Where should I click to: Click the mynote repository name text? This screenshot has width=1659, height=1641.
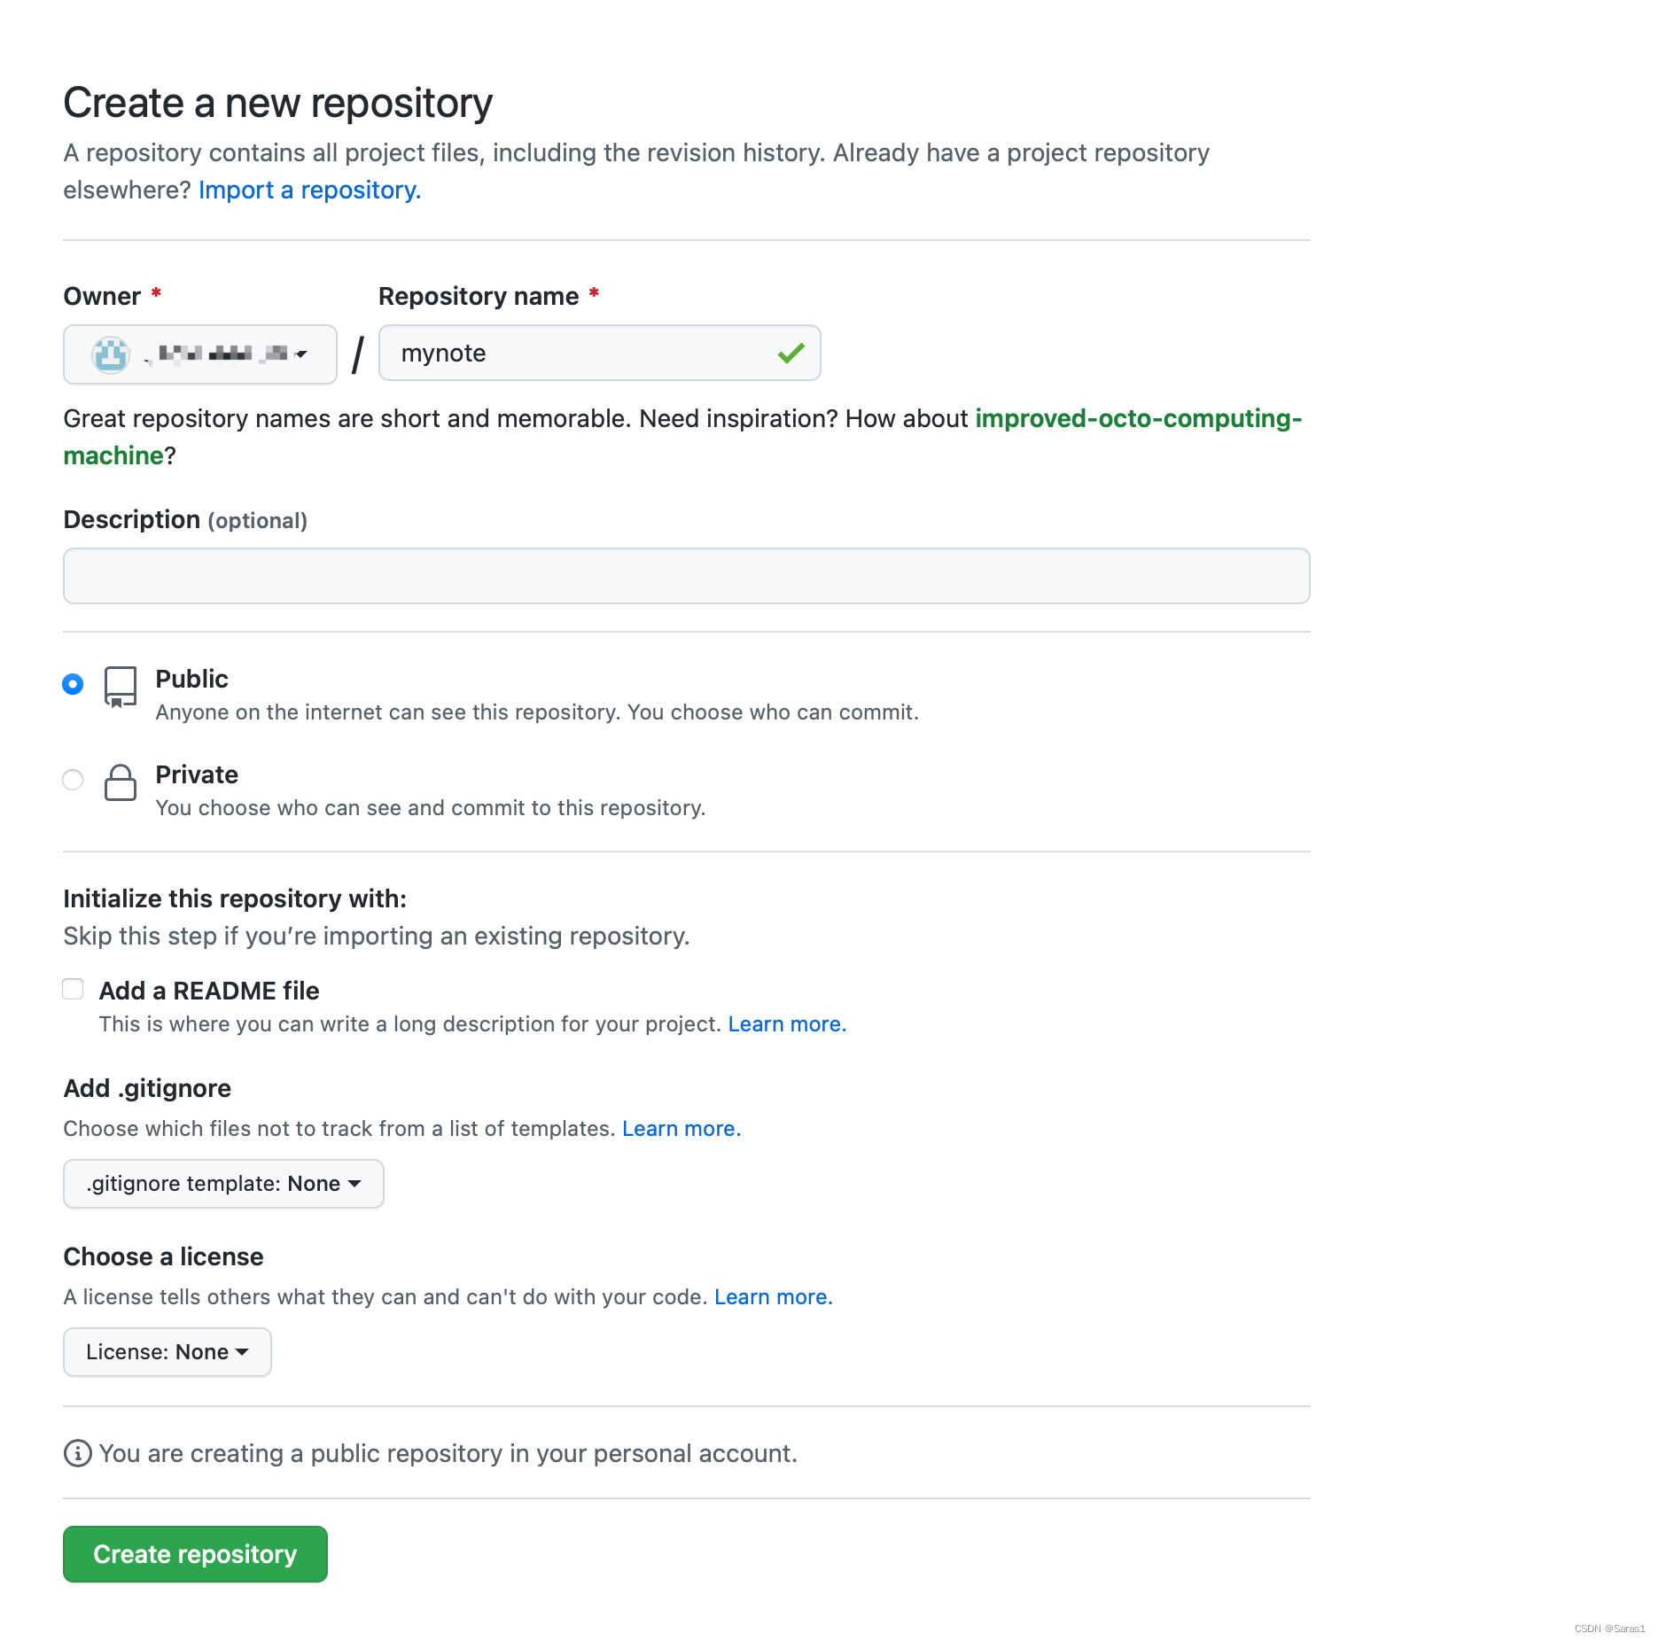click(444, 353)
